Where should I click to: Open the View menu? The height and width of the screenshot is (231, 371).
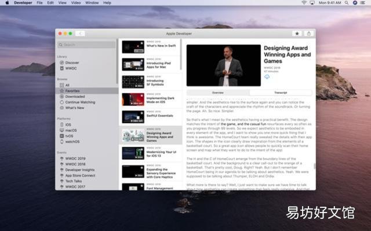click(63, 3)
